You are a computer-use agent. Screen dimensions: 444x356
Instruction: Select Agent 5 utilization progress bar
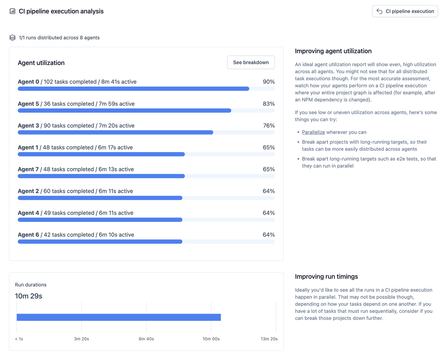146,110
